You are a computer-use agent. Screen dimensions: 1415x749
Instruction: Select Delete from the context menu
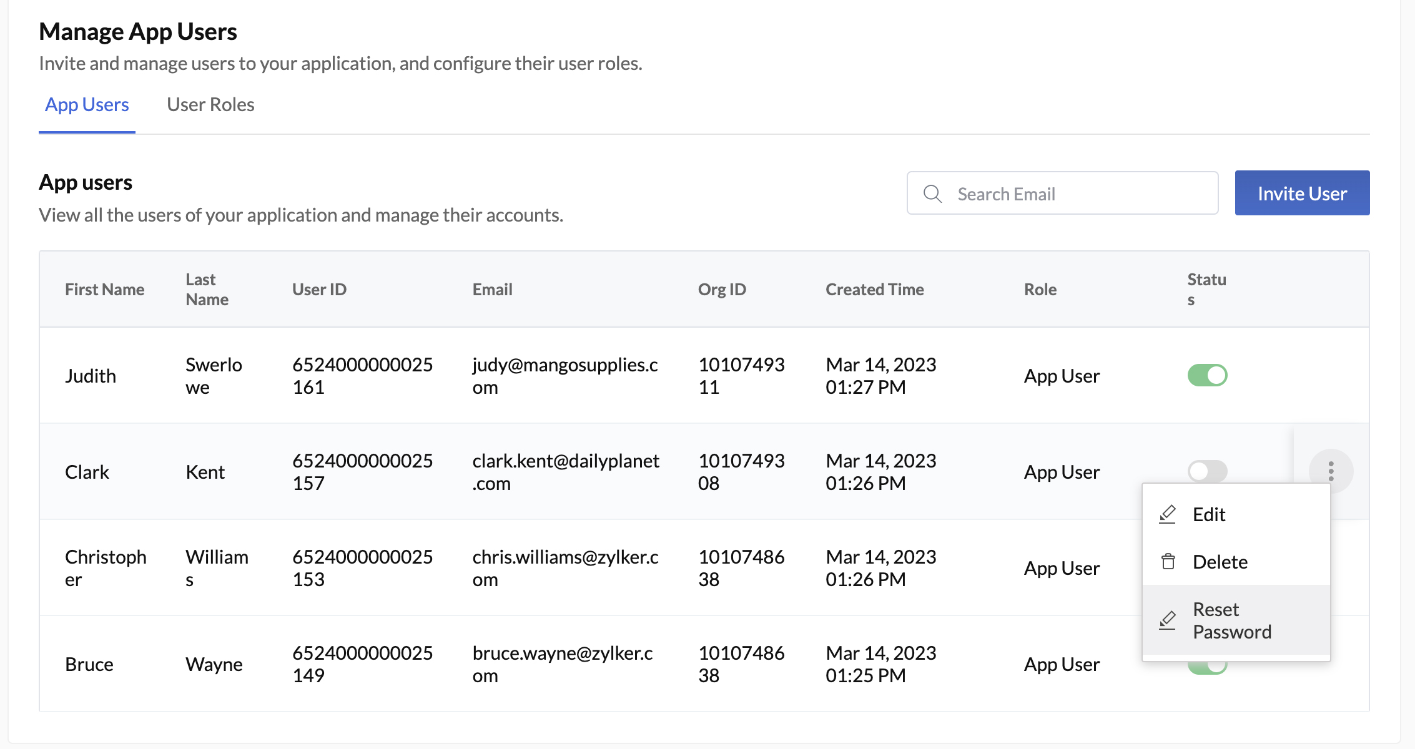[x=1220, y=561]
